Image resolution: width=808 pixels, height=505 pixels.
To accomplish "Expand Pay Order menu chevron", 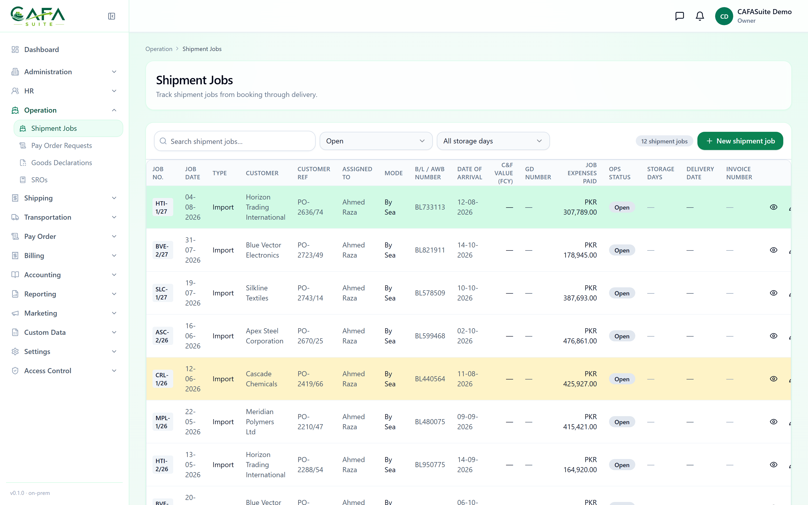I will [x=114, y=237].
